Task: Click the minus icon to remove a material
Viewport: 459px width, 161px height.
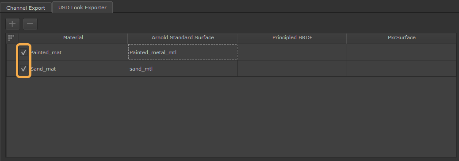Action: pos(30,24)
